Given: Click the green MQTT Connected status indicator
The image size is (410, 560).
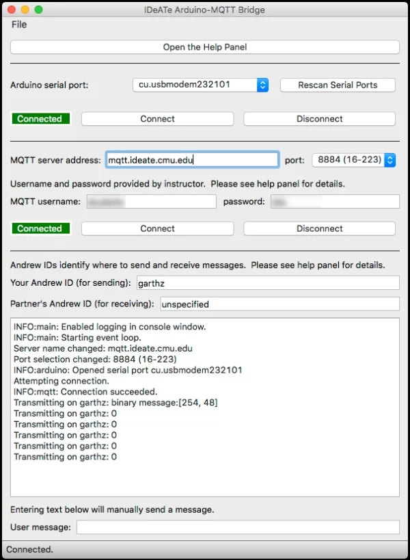Looking at the screenshot, I should (40, 229).
